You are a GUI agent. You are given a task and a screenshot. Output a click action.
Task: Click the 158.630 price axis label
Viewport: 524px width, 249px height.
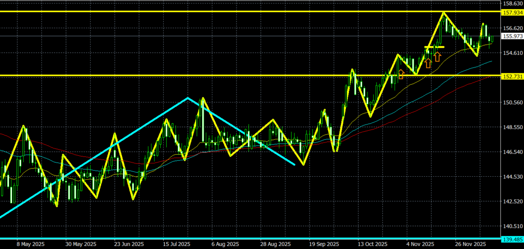512,3
